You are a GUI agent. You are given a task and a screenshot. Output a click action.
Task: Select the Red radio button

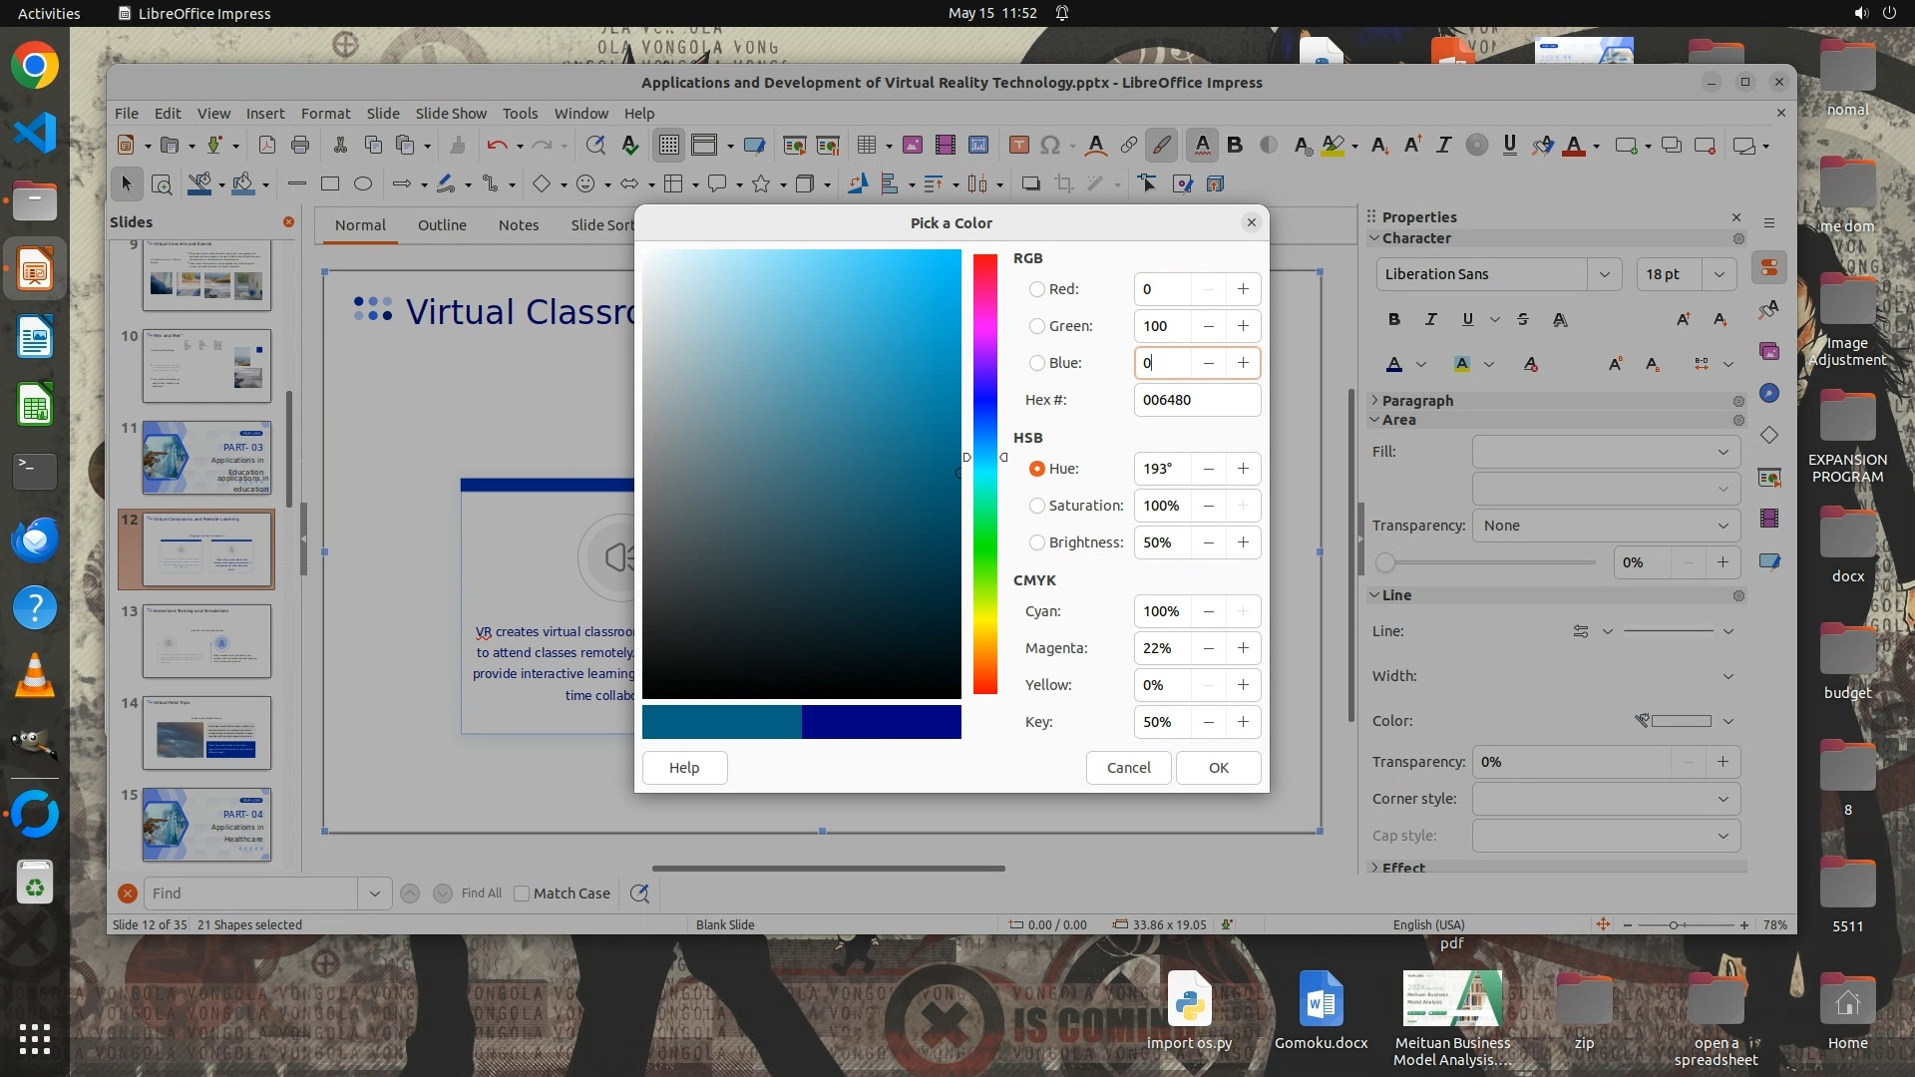1037,289
